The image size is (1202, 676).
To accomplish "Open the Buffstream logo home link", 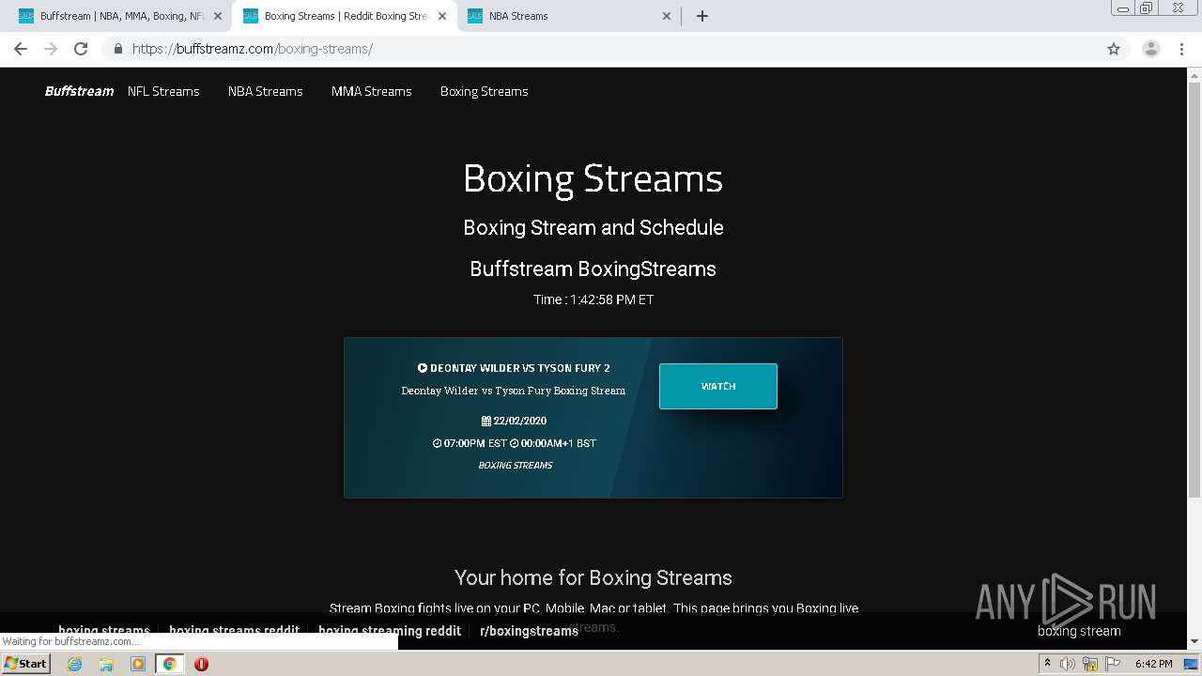I will (x=79, y=91).
